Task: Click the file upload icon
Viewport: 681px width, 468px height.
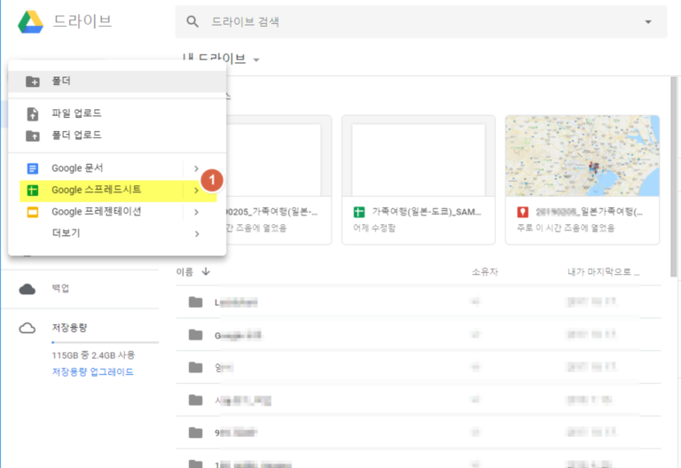Action: pyautogui.click(x=33, y=113)
